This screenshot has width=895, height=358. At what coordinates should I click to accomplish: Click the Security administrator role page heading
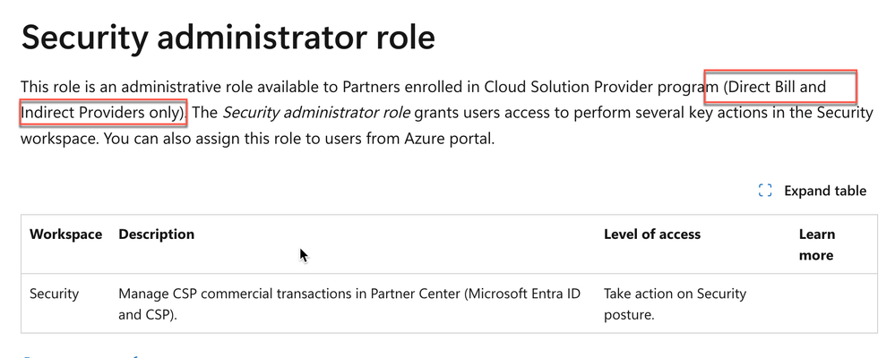pos(228,38)
